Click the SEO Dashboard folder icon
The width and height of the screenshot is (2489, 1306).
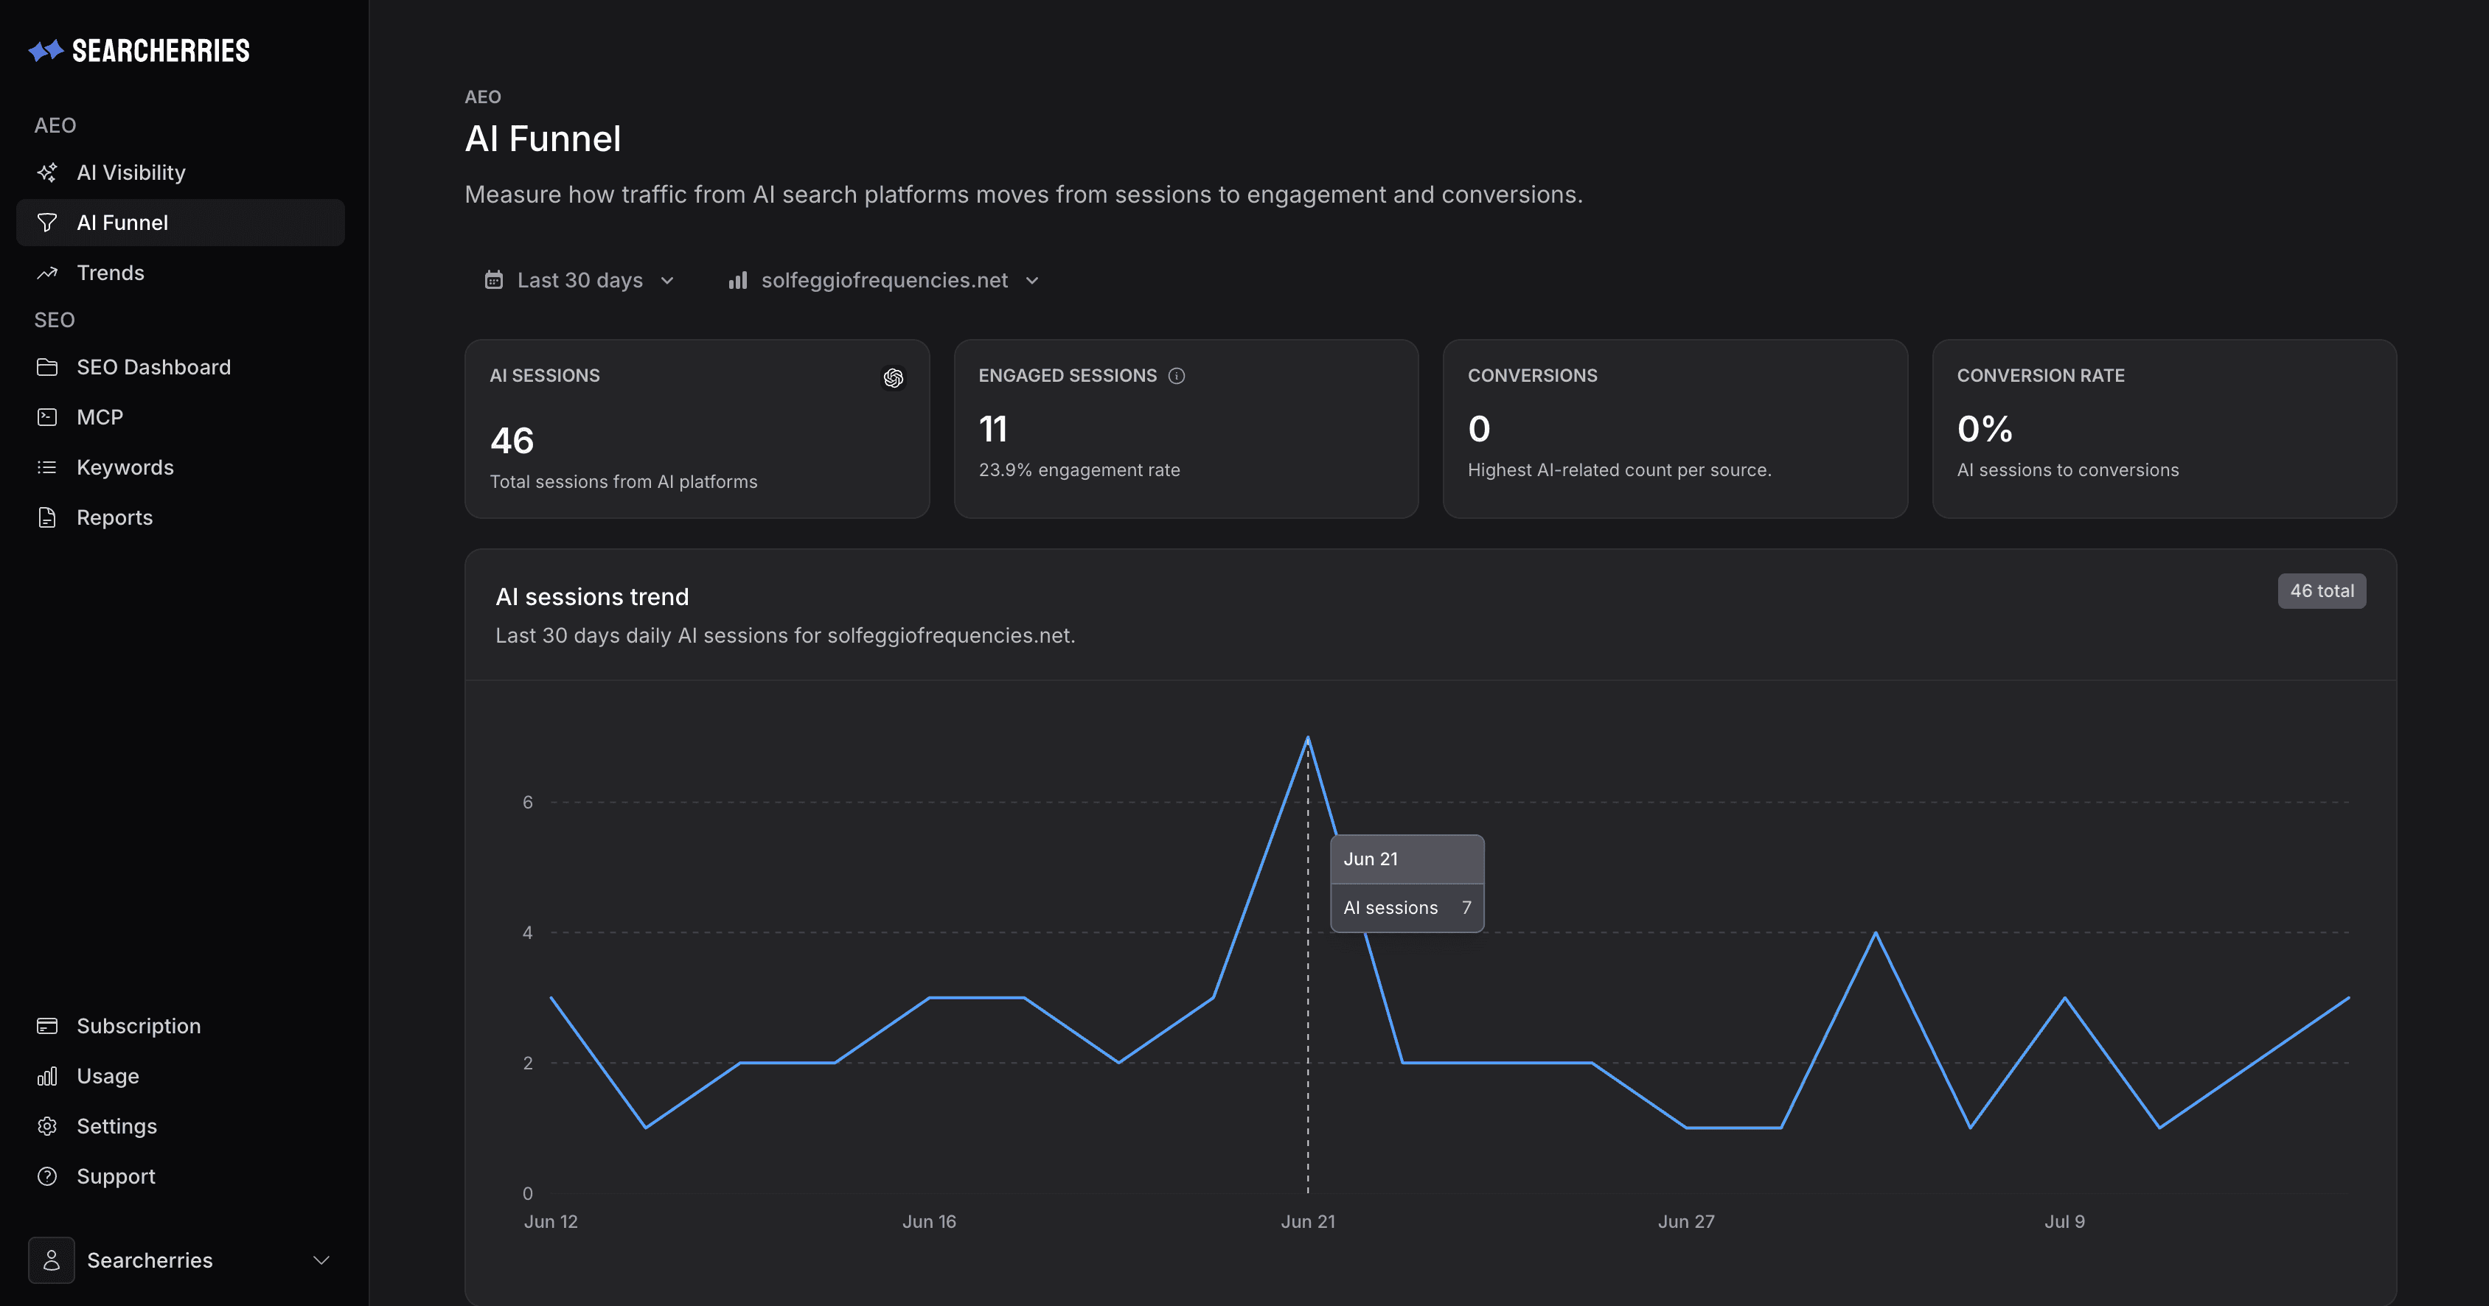coord(46,367)
